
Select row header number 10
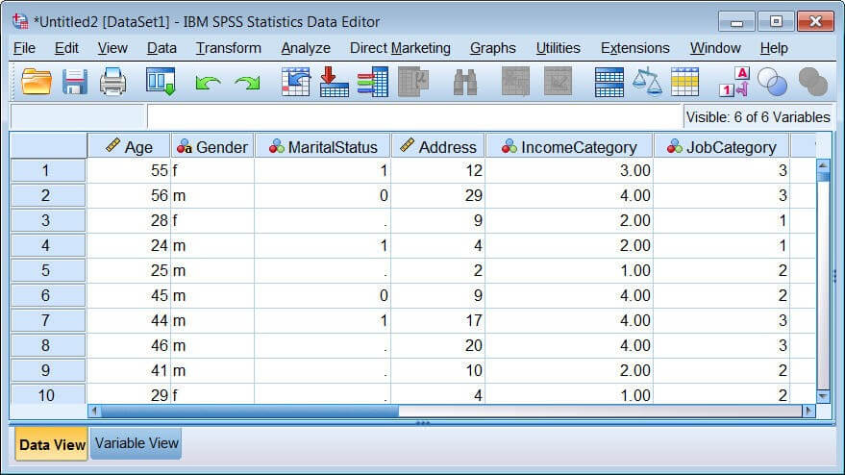pos(48,394)
